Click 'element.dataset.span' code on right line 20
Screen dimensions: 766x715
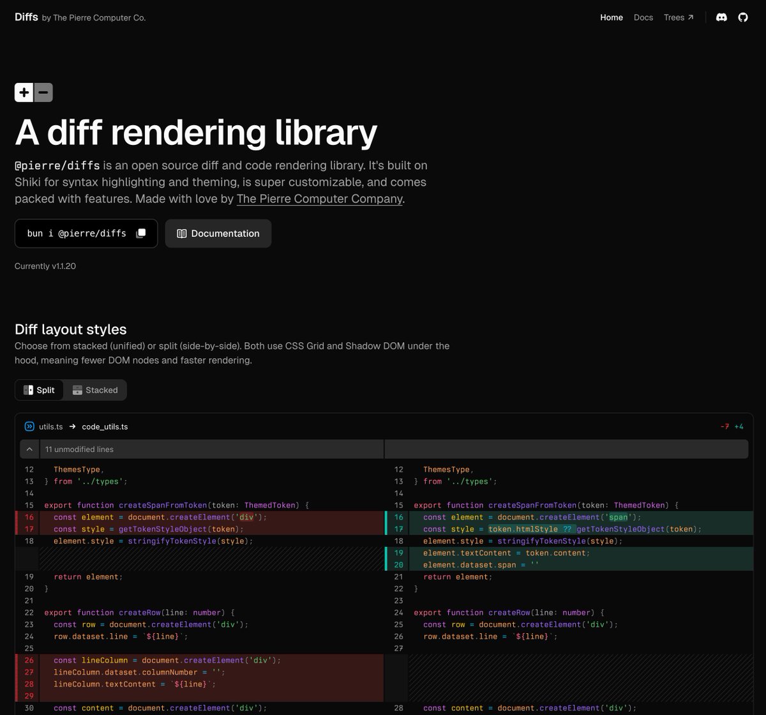(469, 565)
